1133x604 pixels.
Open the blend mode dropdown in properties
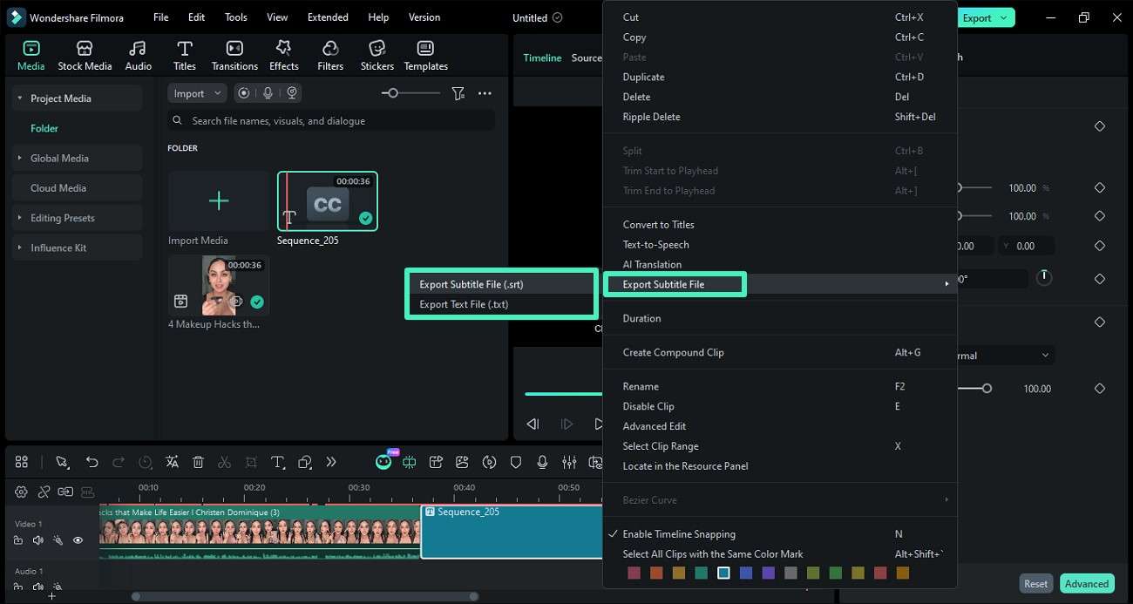point(1005,356)
